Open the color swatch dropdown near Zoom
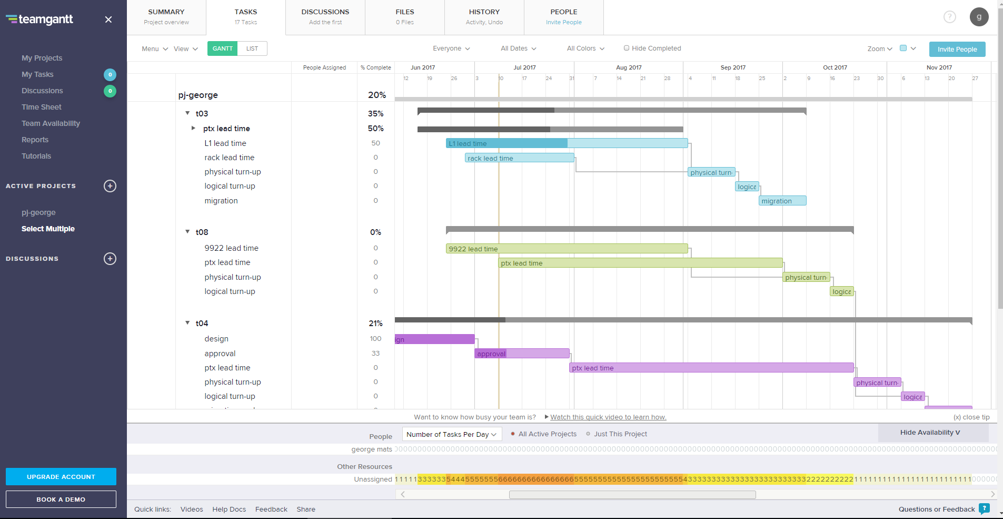 pyautogui.click(x=908, y=48)
